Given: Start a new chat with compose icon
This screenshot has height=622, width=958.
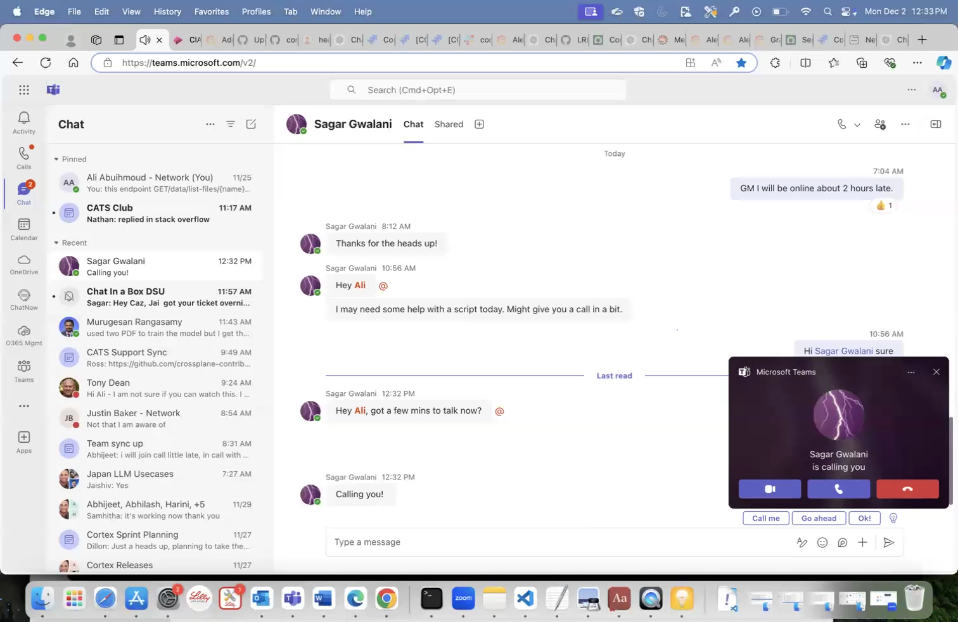Looking at the screenshot, I should click(251, 124).
